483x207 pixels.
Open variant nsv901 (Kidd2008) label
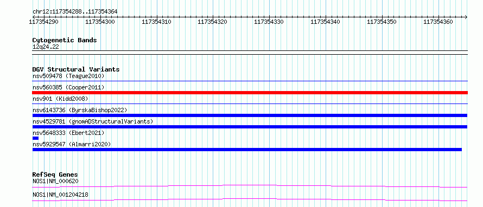pyautogui.click(x=60, y=99)
